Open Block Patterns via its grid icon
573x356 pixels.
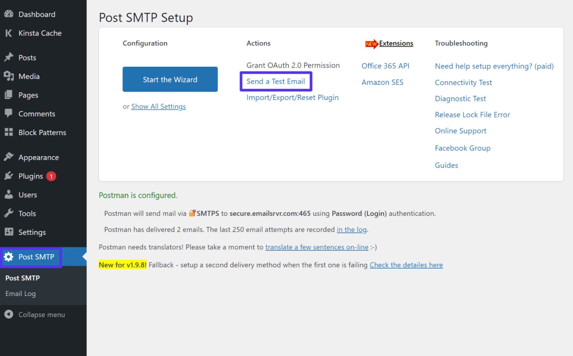pos(9,132)
